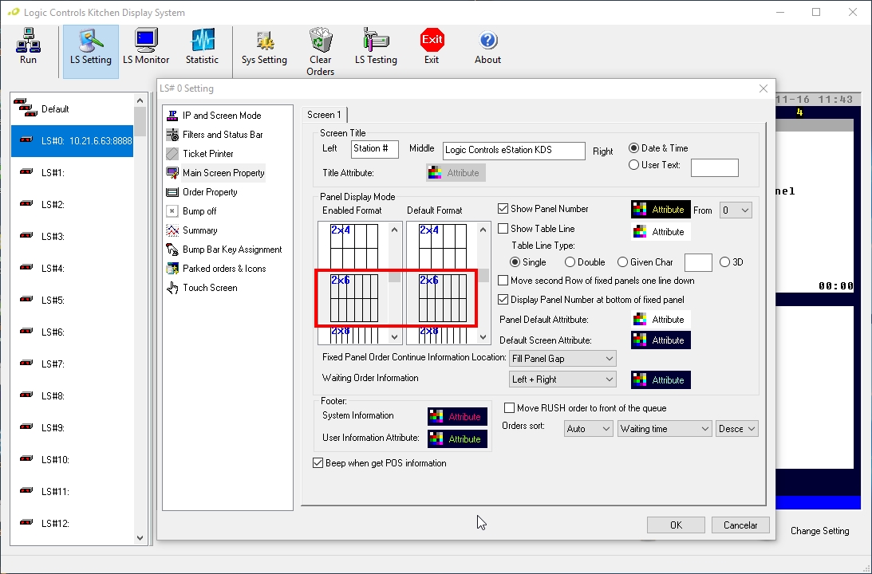Open Waiting Order Information Attribute colors

tap(661, 380)
